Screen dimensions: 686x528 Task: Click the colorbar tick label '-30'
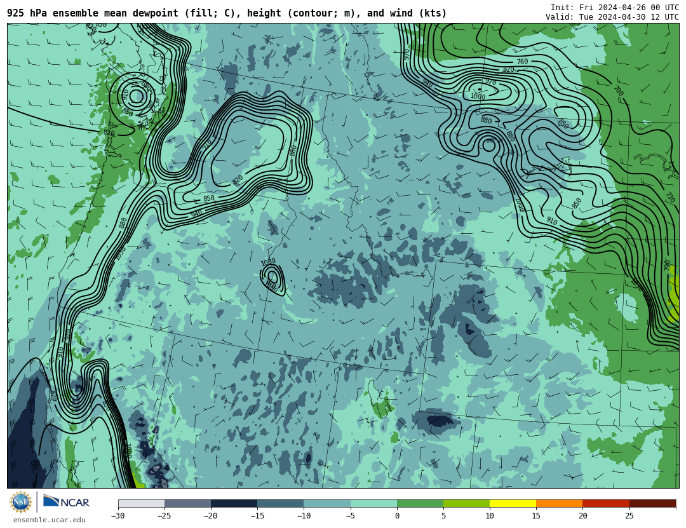tap(118, 516)
